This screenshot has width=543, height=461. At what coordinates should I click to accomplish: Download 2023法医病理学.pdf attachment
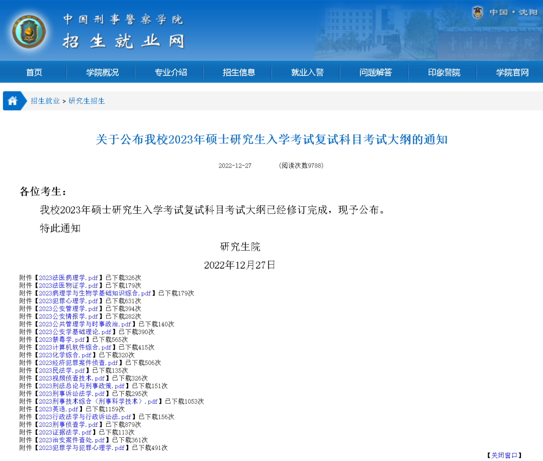(68, 278)
